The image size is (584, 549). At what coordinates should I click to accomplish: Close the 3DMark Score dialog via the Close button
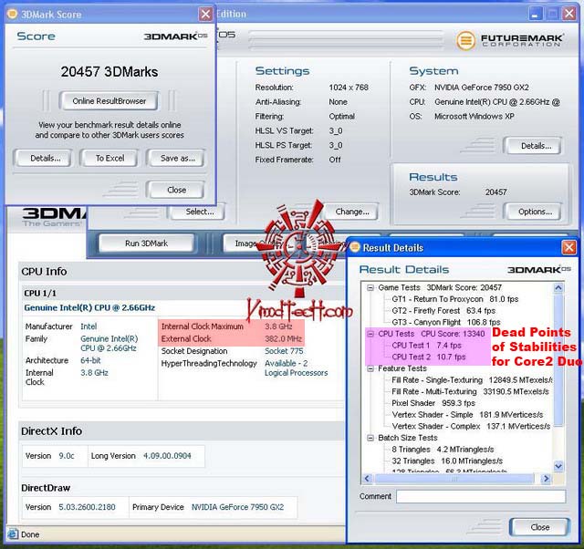pos(176,190)
